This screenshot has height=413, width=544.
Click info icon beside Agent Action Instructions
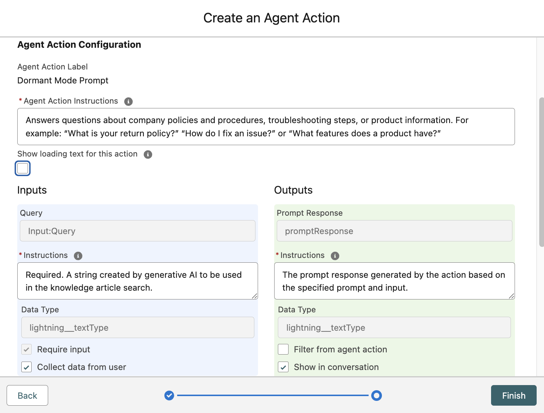[x=128, y=101]
